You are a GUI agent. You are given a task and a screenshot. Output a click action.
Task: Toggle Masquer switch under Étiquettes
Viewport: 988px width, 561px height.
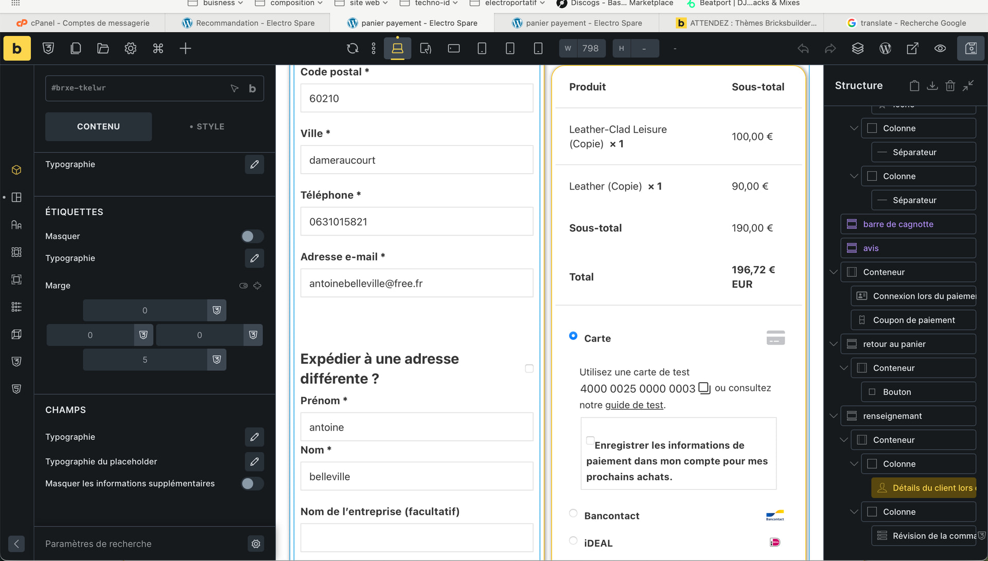(x=252, y=236)
